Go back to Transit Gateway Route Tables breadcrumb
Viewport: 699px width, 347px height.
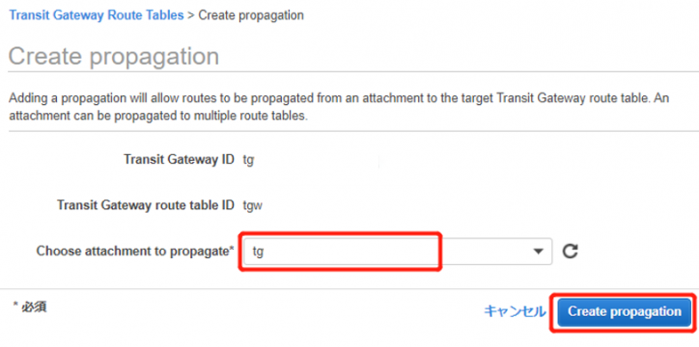(x=97, y=15)
